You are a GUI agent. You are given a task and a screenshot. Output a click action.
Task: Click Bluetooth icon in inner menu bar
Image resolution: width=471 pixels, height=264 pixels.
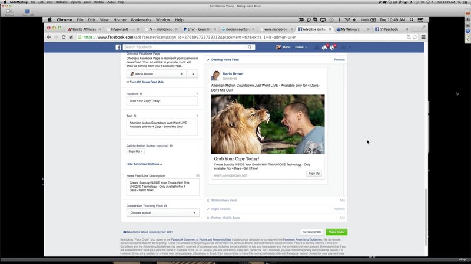[x=340, y=20]
